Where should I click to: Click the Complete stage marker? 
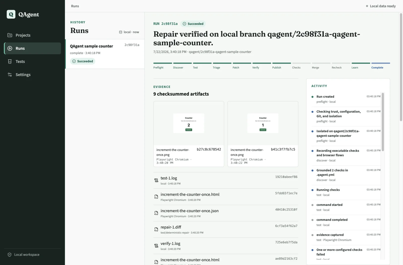tap(381, 66)
